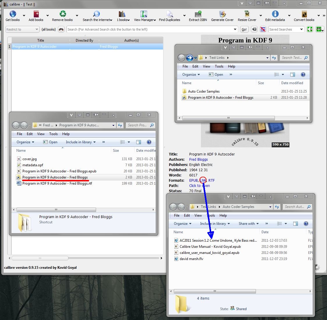This screenshot has height=320, width=327.
Task: Click the Open button in the Test Links window
Action: click(216, 75)
